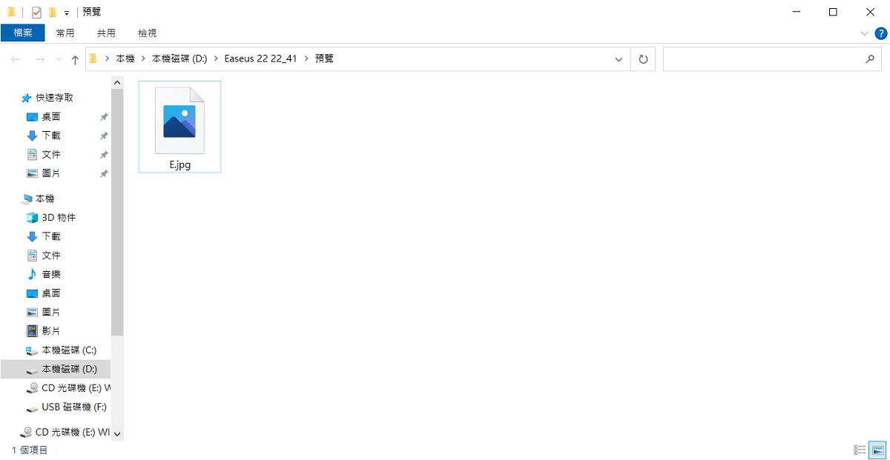Open 桌面 pinned under 快速存取
This screenshot has width=890, height=460.
coord(51,117)
